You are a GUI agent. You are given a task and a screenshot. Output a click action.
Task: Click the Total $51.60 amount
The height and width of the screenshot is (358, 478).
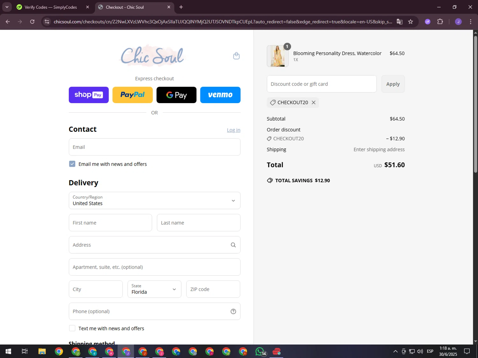395,165
